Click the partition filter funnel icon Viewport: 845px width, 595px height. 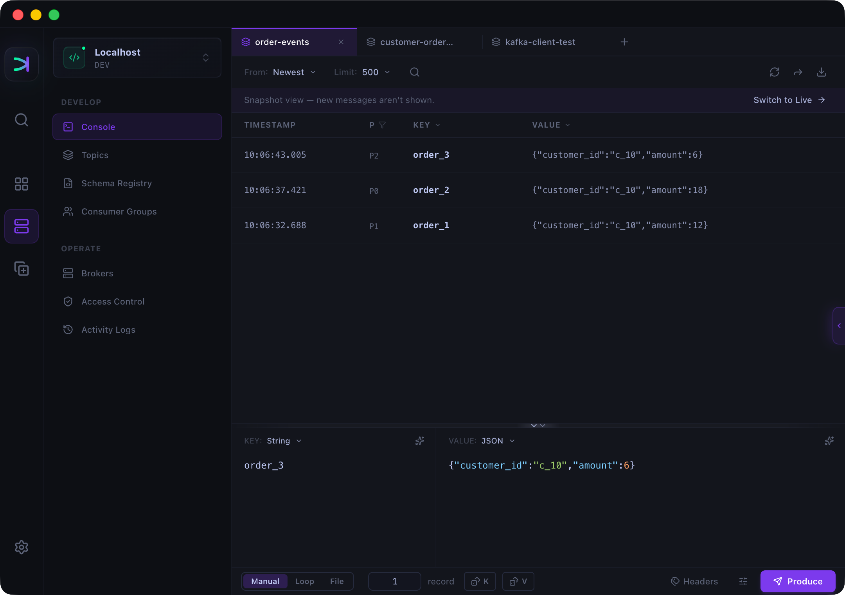point(383,125)
